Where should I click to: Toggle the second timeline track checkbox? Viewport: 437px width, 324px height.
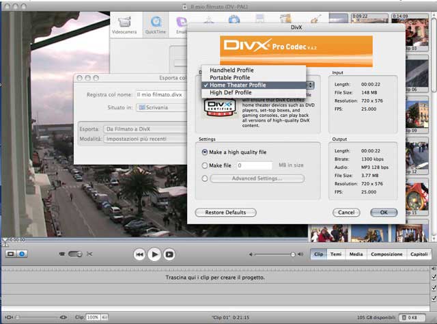coord(434,288)
